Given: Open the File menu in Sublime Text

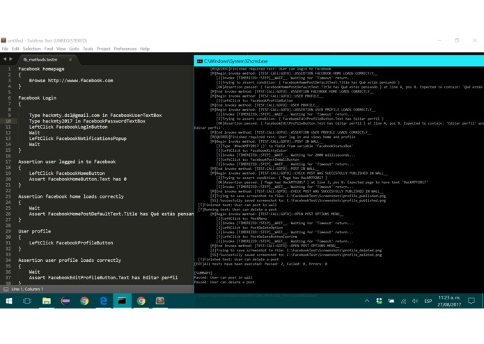Looking at the screenshot, I should pyautogui.click(x=5, y=49).
